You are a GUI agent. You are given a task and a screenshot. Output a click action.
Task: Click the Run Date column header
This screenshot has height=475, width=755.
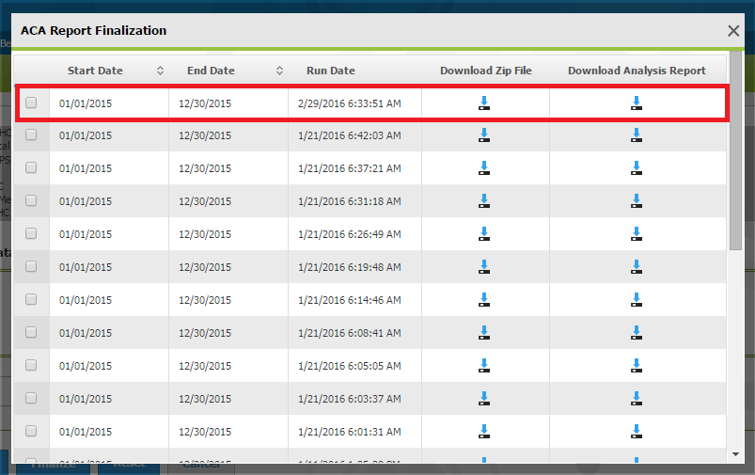point(330,71)
